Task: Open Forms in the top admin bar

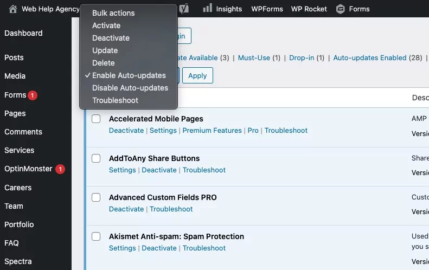Action: [359, 9]
